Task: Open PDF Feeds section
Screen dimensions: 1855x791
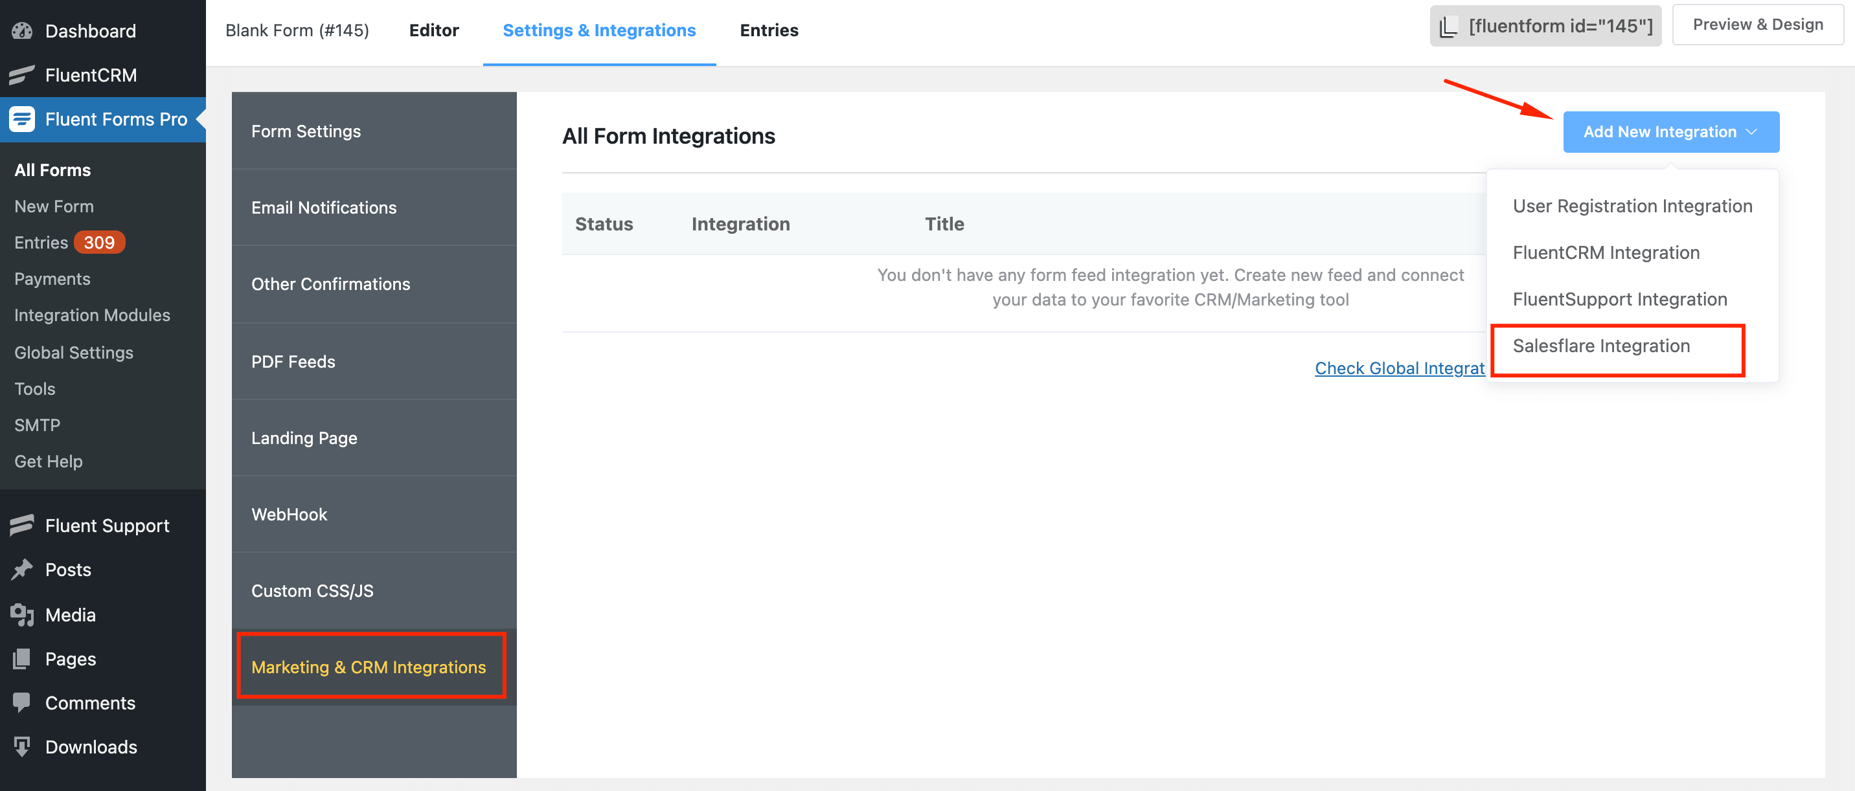Action: pyautogui.click(x=374, y=361)
